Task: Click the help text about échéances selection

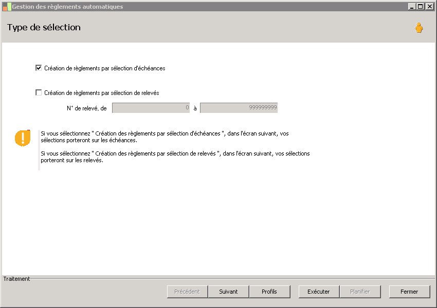Action: pos(165,137)
